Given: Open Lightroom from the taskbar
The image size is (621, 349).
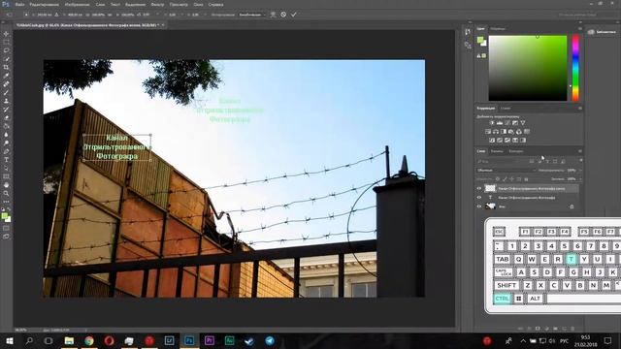Looking at the screenshot, I should (x=169, y=340).
